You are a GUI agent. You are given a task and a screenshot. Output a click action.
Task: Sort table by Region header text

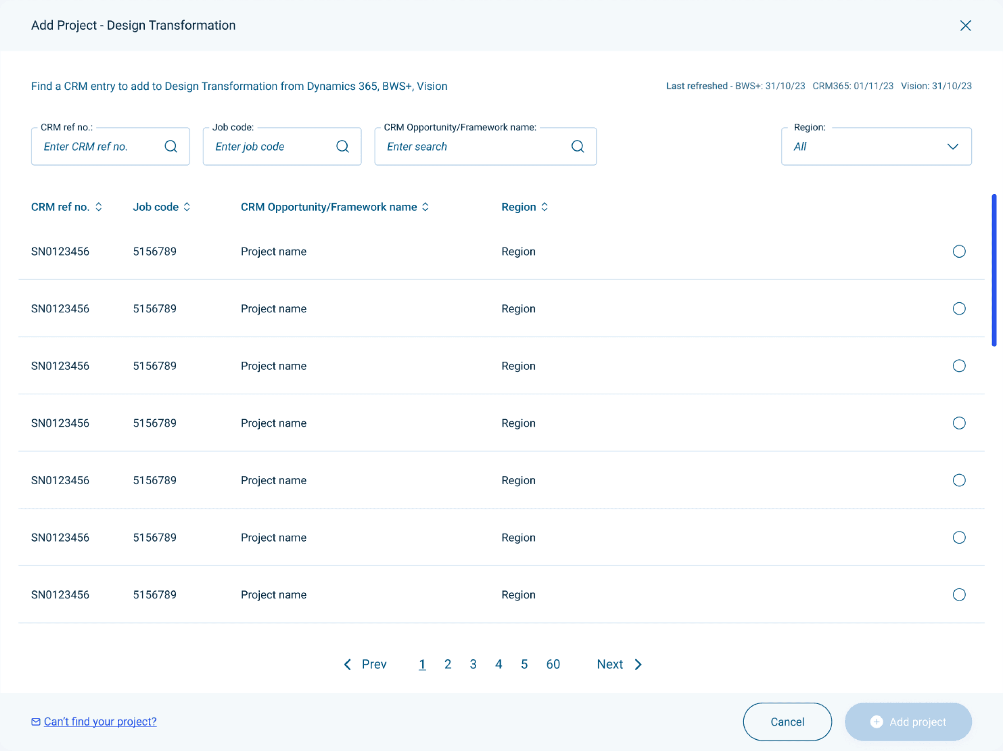[x=519, y=207]
